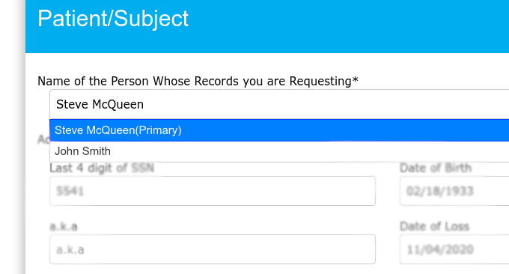
Task: Click the empty blue header banner beside the title
Action: (x=349, y=26)
